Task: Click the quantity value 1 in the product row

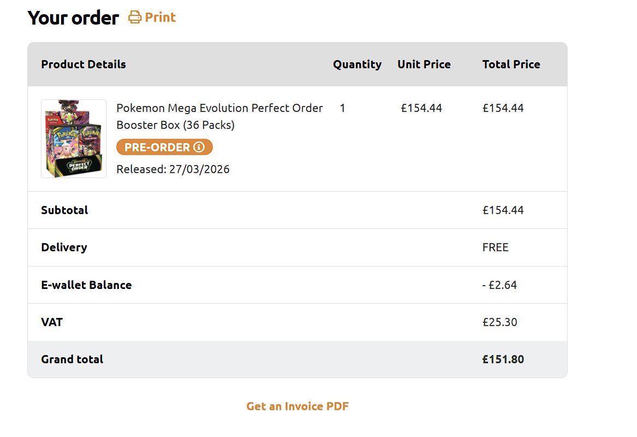Action: tap(342, 108)
